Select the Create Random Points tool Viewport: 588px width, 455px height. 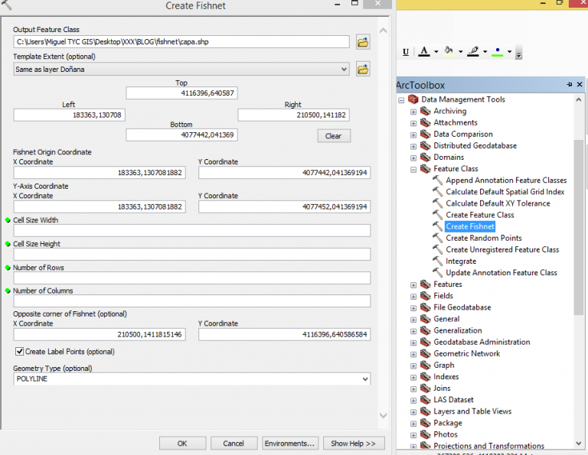(483, 238)
